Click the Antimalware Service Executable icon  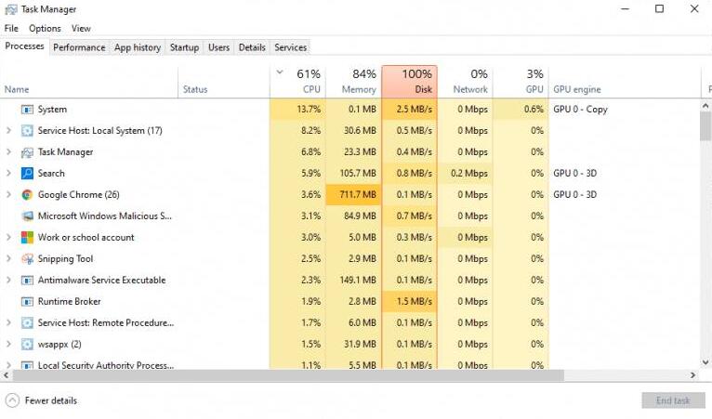[27, 281]
